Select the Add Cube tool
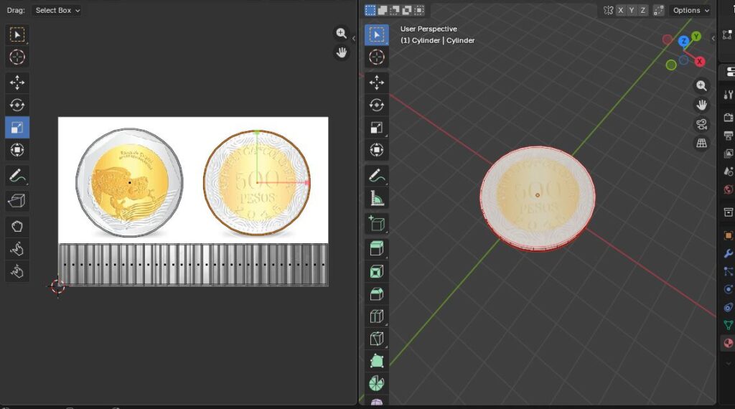Image resolution: width=735 pixels, height=409 pixels. click(x=376, y=223)
